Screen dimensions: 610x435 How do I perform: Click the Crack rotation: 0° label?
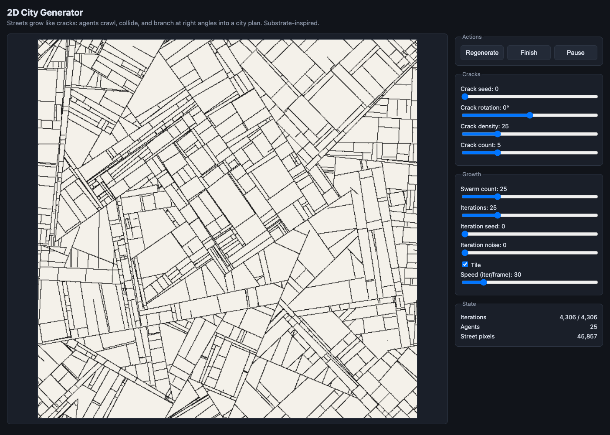point(485,107)
